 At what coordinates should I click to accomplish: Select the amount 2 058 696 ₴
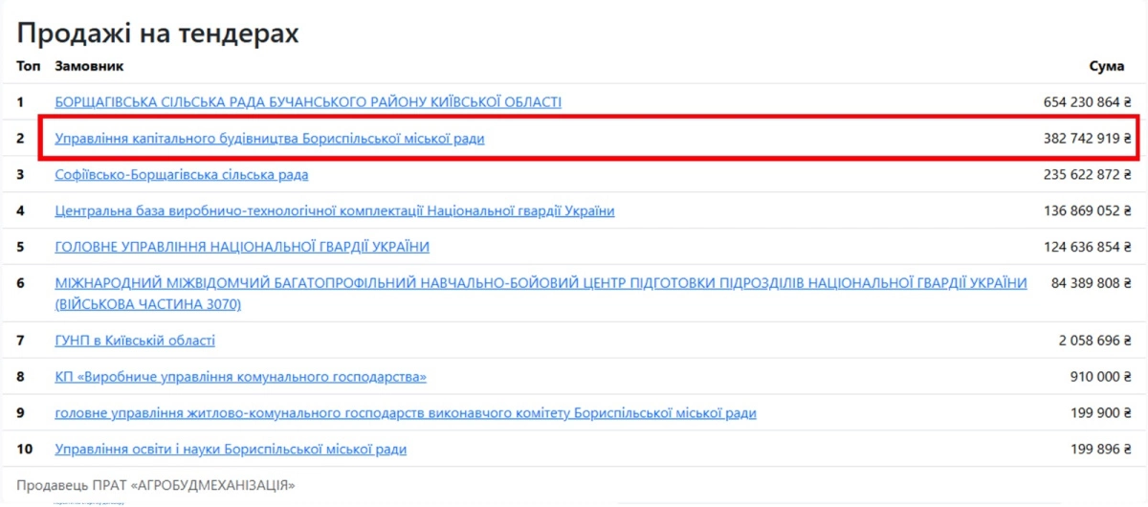pyautogui.click(x=1095, y=341)
